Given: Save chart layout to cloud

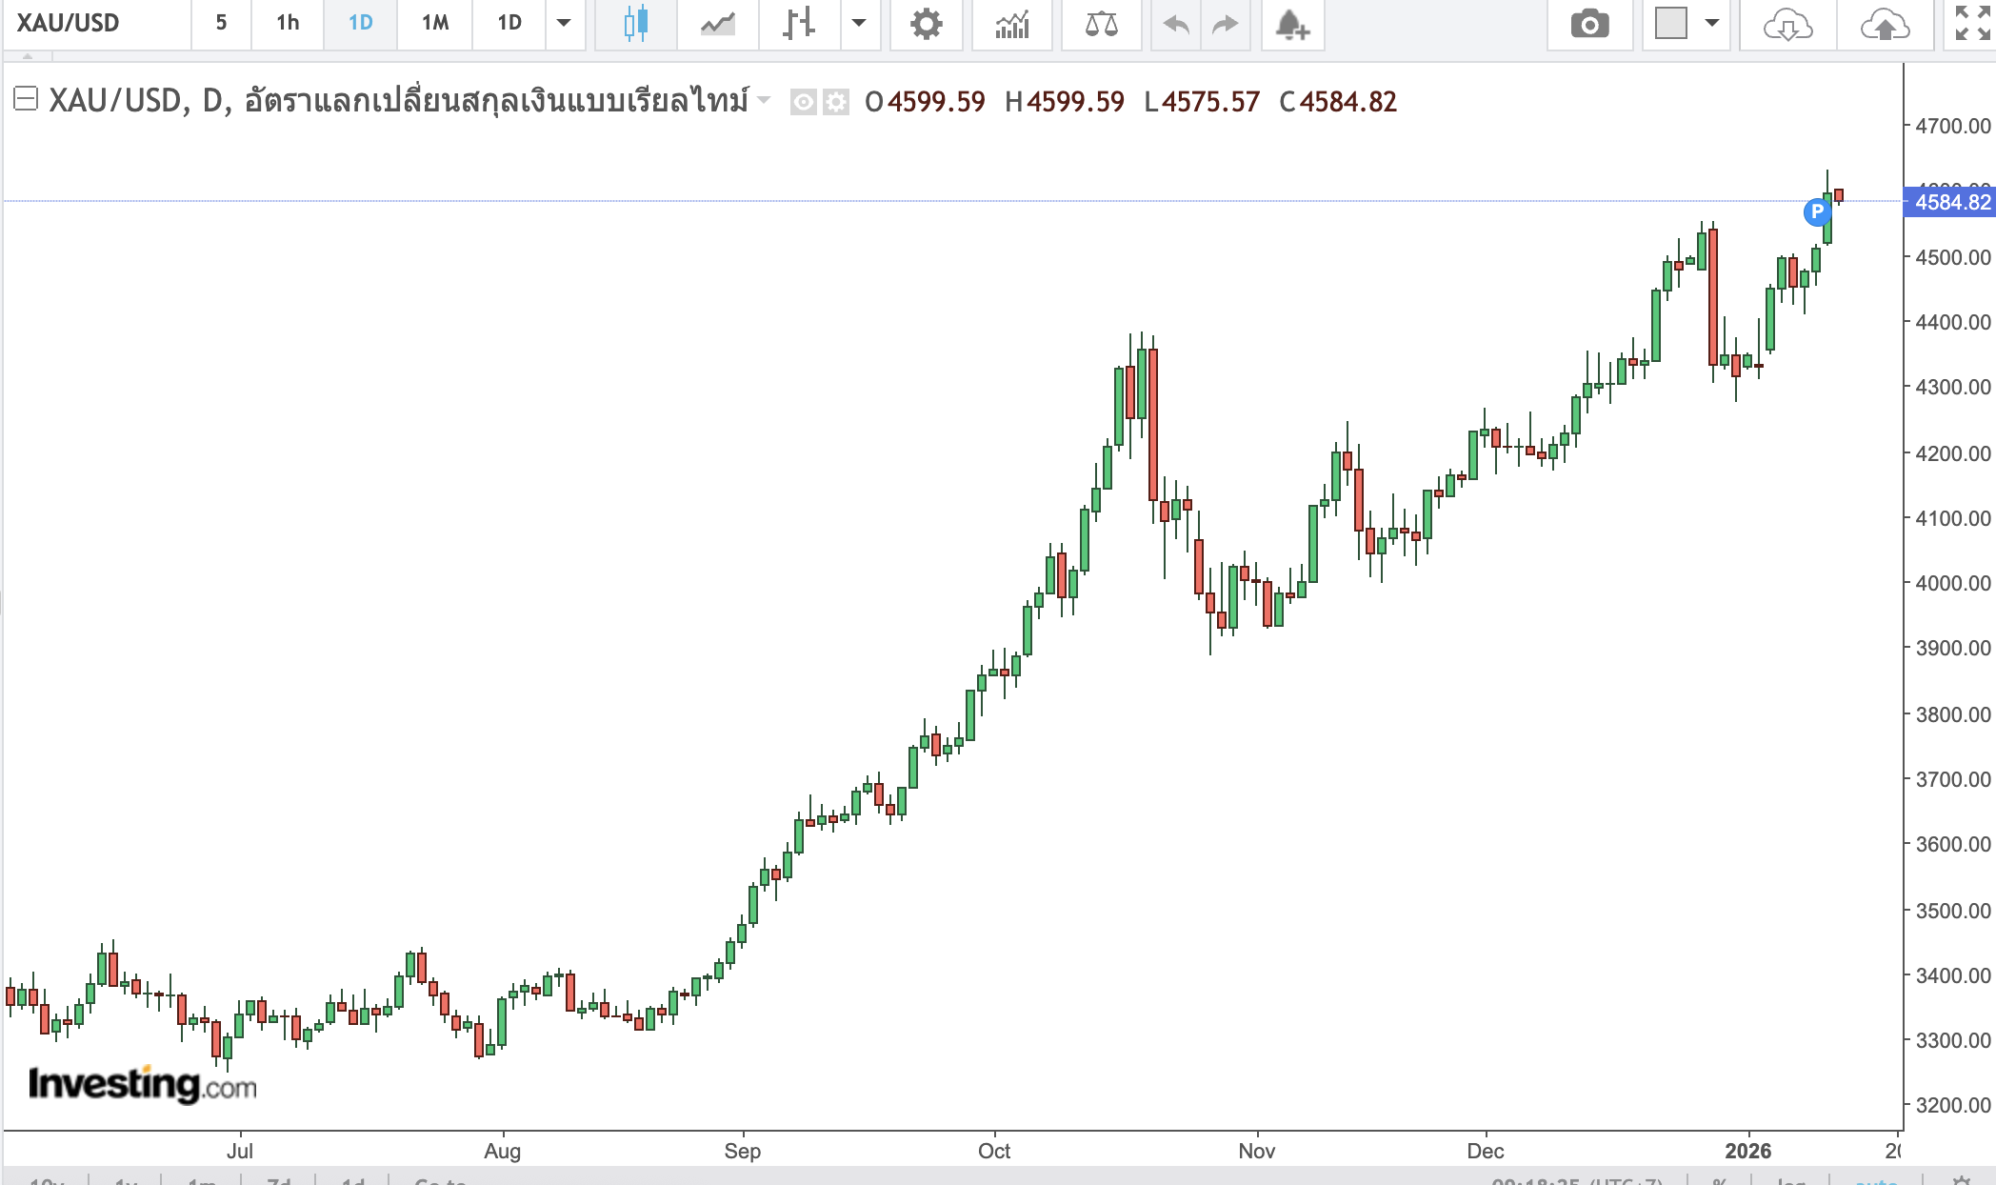Looking at the screenshot, I should (x=1885, y=23).
